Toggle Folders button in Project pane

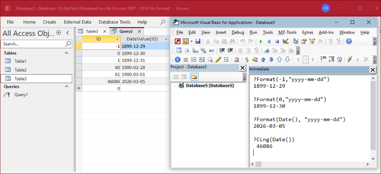(194, 77)
